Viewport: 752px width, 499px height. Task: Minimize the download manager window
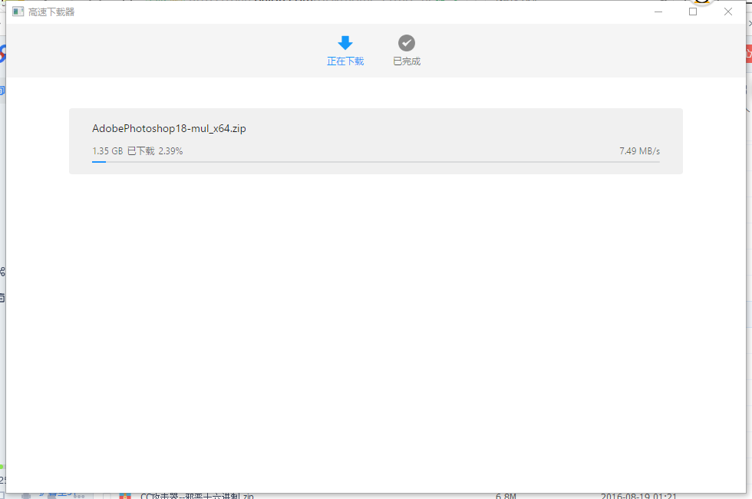point(658,12)
